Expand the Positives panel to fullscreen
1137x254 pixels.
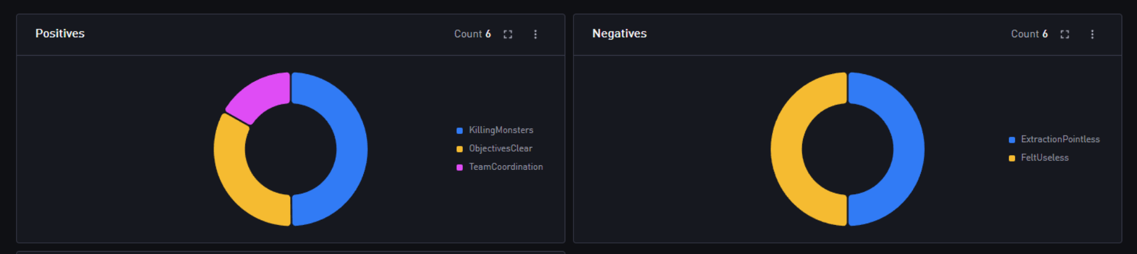pyautogui.click(x=508, y=34)
